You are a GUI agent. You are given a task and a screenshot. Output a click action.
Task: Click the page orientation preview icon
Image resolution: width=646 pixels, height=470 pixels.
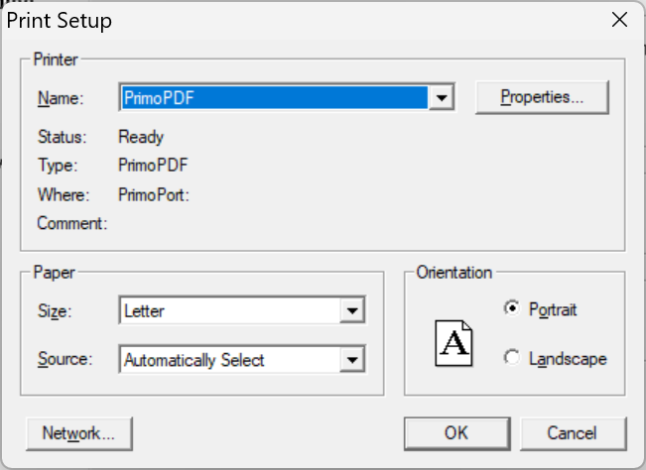click(453, 343)
